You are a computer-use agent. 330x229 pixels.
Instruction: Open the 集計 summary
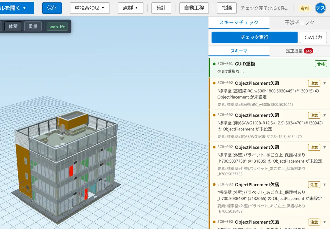pyautogui.click(x=161, y=8)
